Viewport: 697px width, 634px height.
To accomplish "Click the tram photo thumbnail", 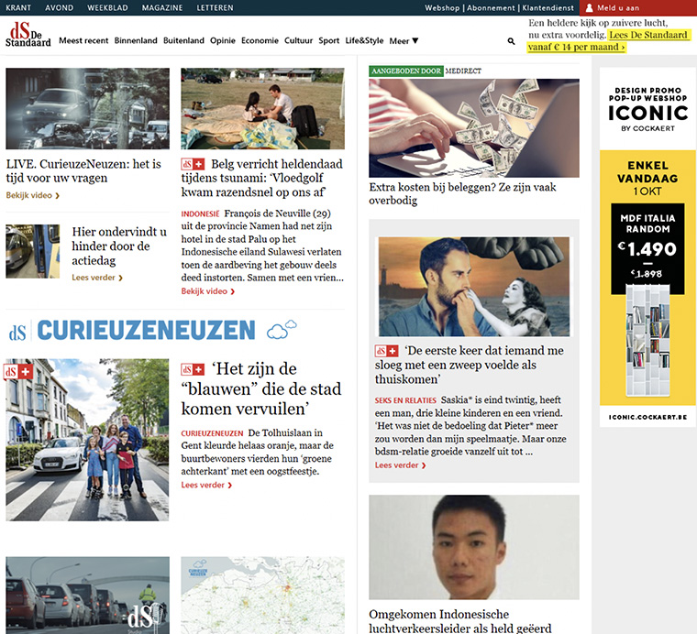I will tap(32, 251).
